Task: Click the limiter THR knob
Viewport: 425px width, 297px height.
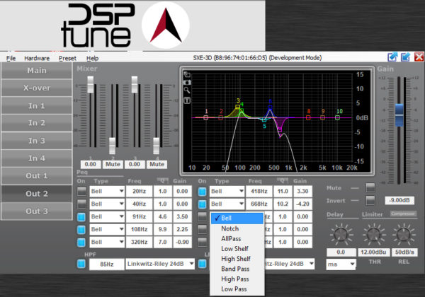Action: coord(370,235)
